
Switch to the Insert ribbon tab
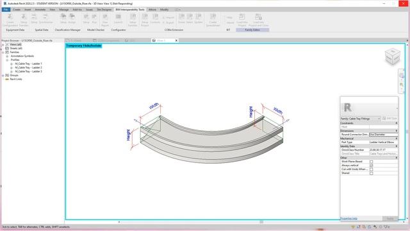click(x=28, y=10)
